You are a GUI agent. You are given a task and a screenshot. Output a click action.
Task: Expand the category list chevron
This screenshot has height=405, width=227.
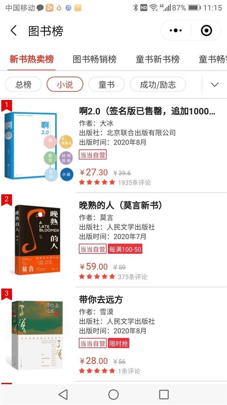[214, 85]
